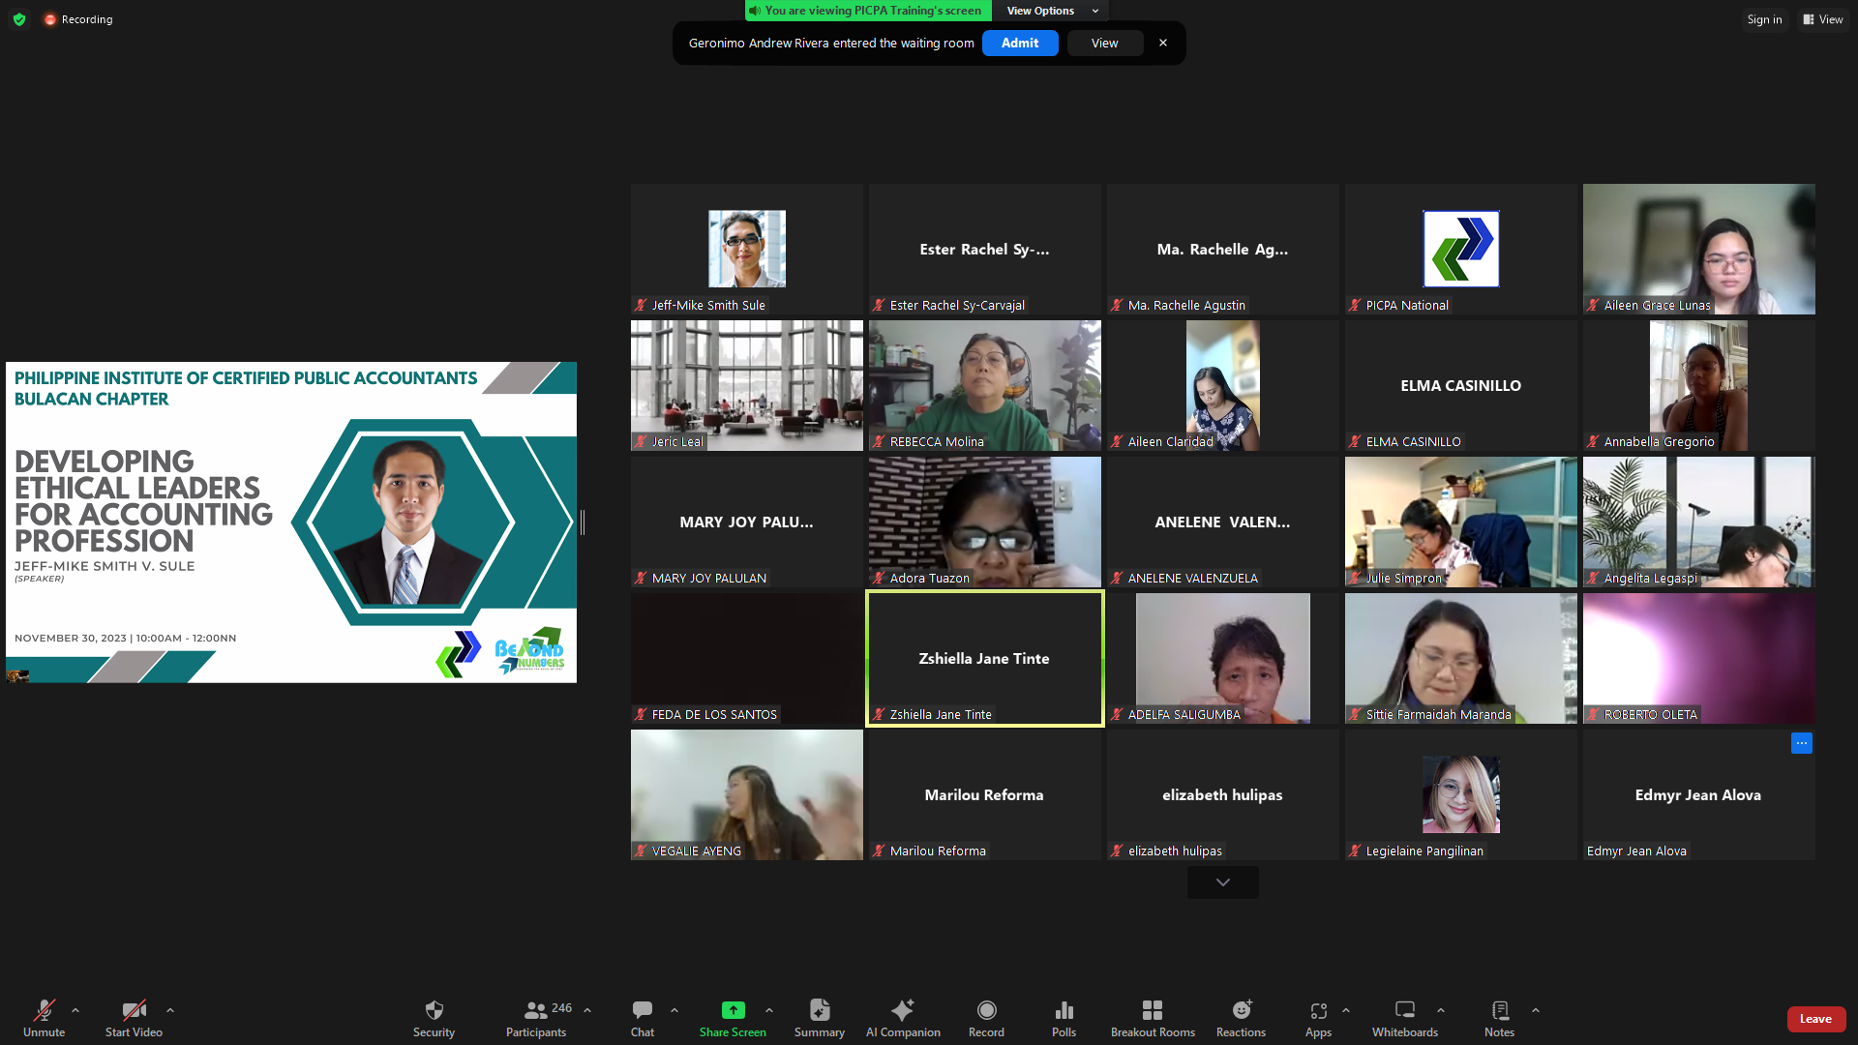The width and height of the screenshot is (1858, 1045).
Task: Select Jeric Leal video tile
Action: point(747,386)
